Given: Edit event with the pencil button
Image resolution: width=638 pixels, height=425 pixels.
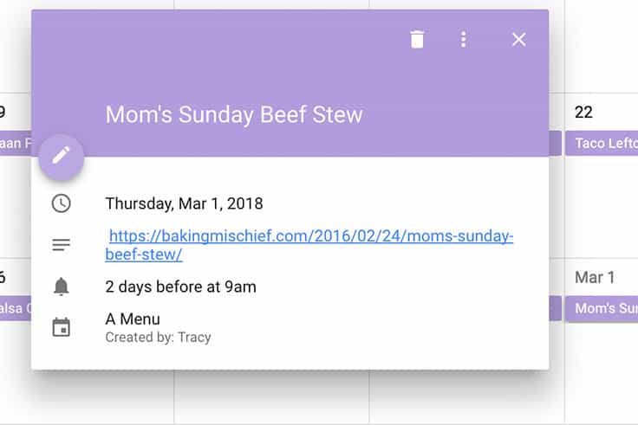Looking at the screenshot, I should click(x=61, y=157).
